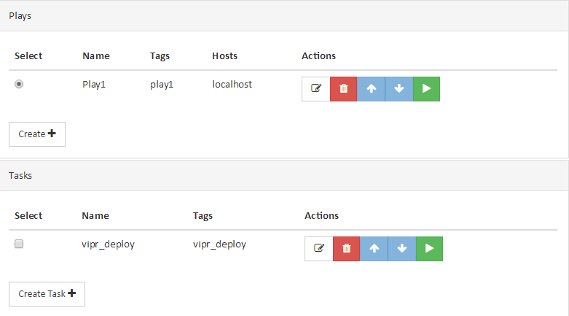The height and width of the screenshot is (316, 569).
Task: Move Play1 up using the arrow
Action: pos(372,89)
